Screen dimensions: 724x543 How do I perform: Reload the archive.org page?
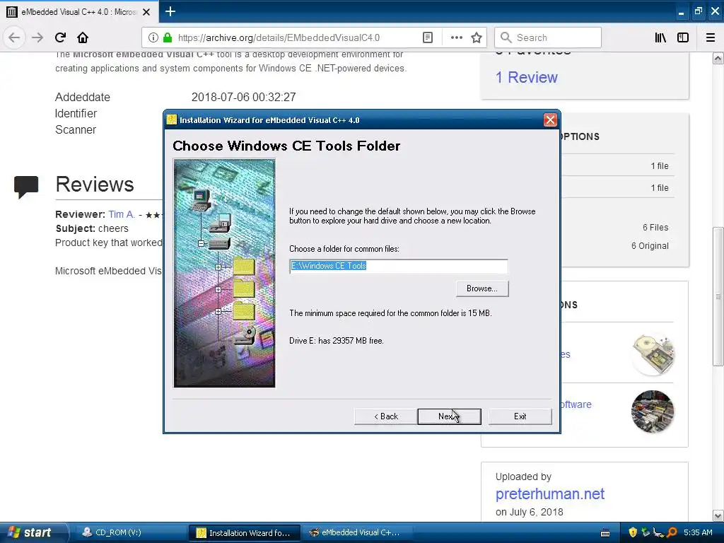(x=61, y=38)
